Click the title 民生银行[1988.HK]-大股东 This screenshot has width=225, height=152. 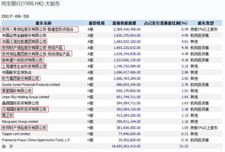click(31, 4)
